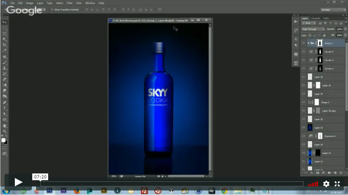The height and width of the screenshot is (195, 348).
Task: Create new adjustment layer icon
Action: (324, 173)
